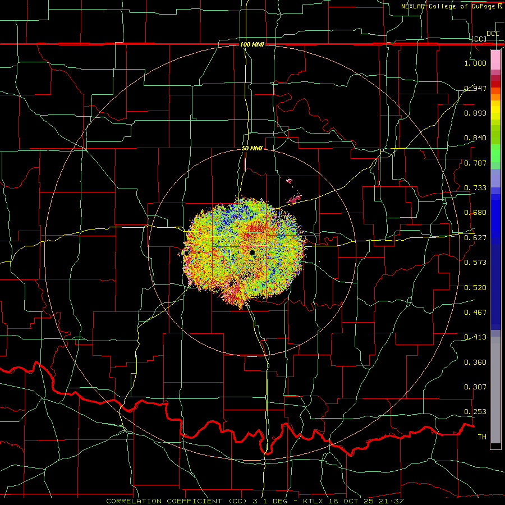Click the 0.893 legend value
This screenshot has height=505, width=505.
click(x=475, y=113)
